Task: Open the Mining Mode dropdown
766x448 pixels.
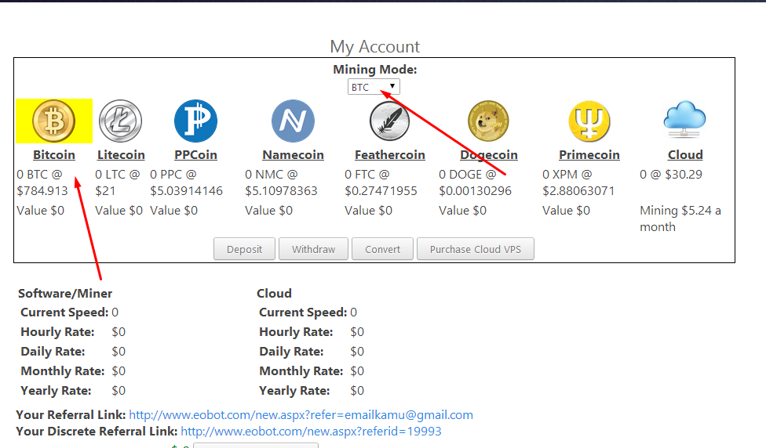Action: click(374, 87)
